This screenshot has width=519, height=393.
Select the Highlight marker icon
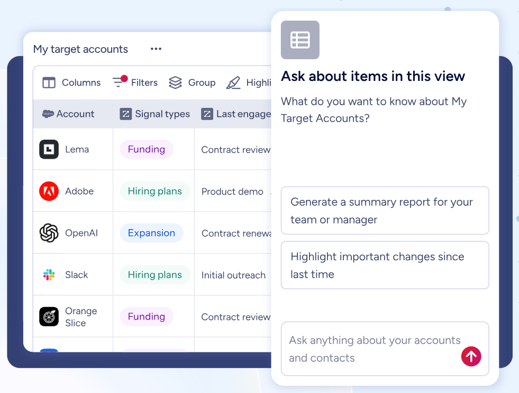233,83
